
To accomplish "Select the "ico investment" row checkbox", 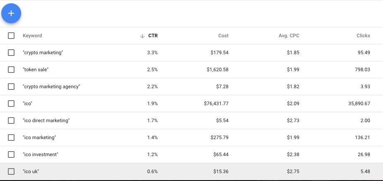I will pyautogui.click(x=11, y=154).
